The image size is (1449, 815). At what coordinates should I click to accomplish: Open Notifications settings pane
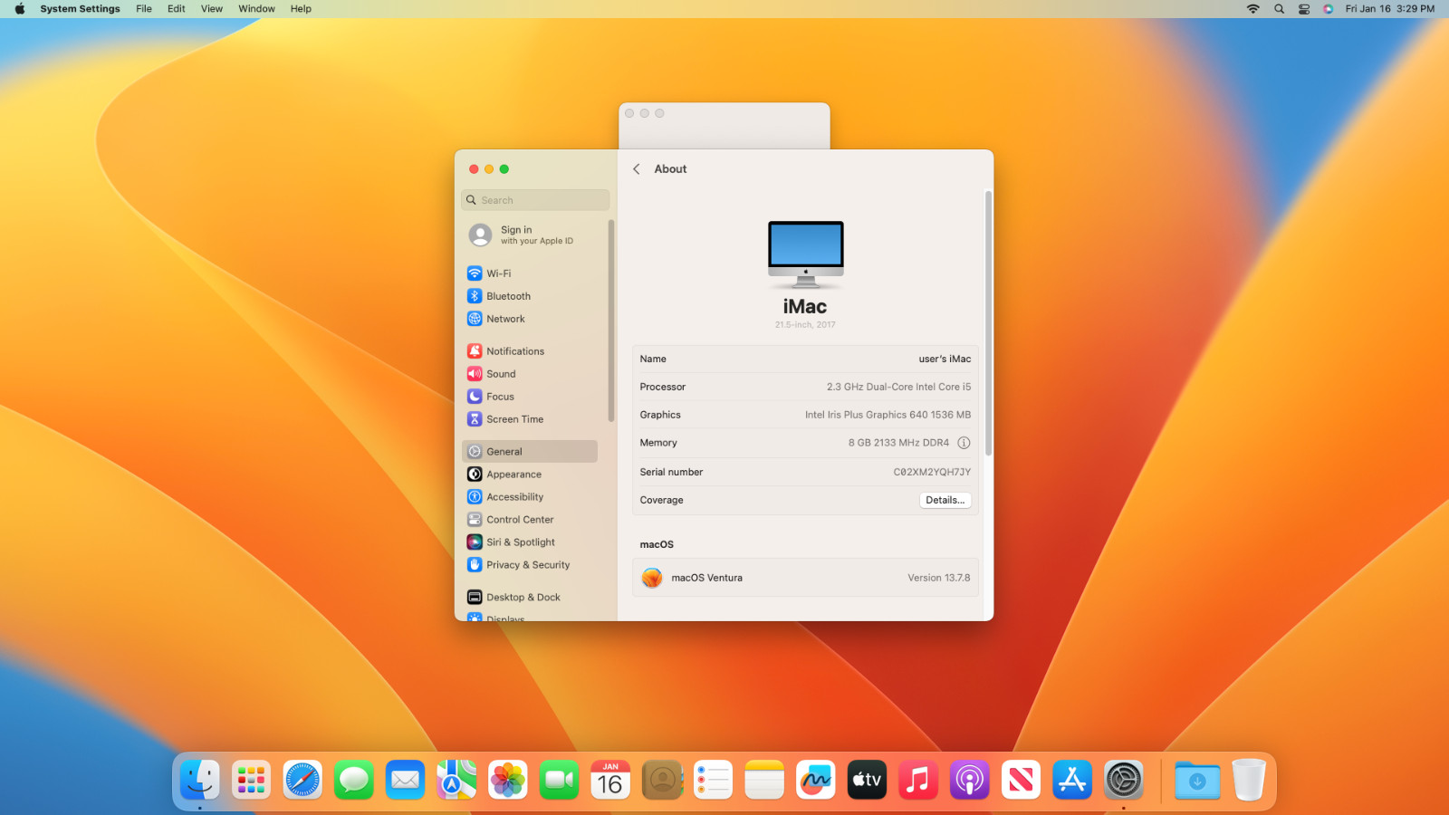pos(514,351)
